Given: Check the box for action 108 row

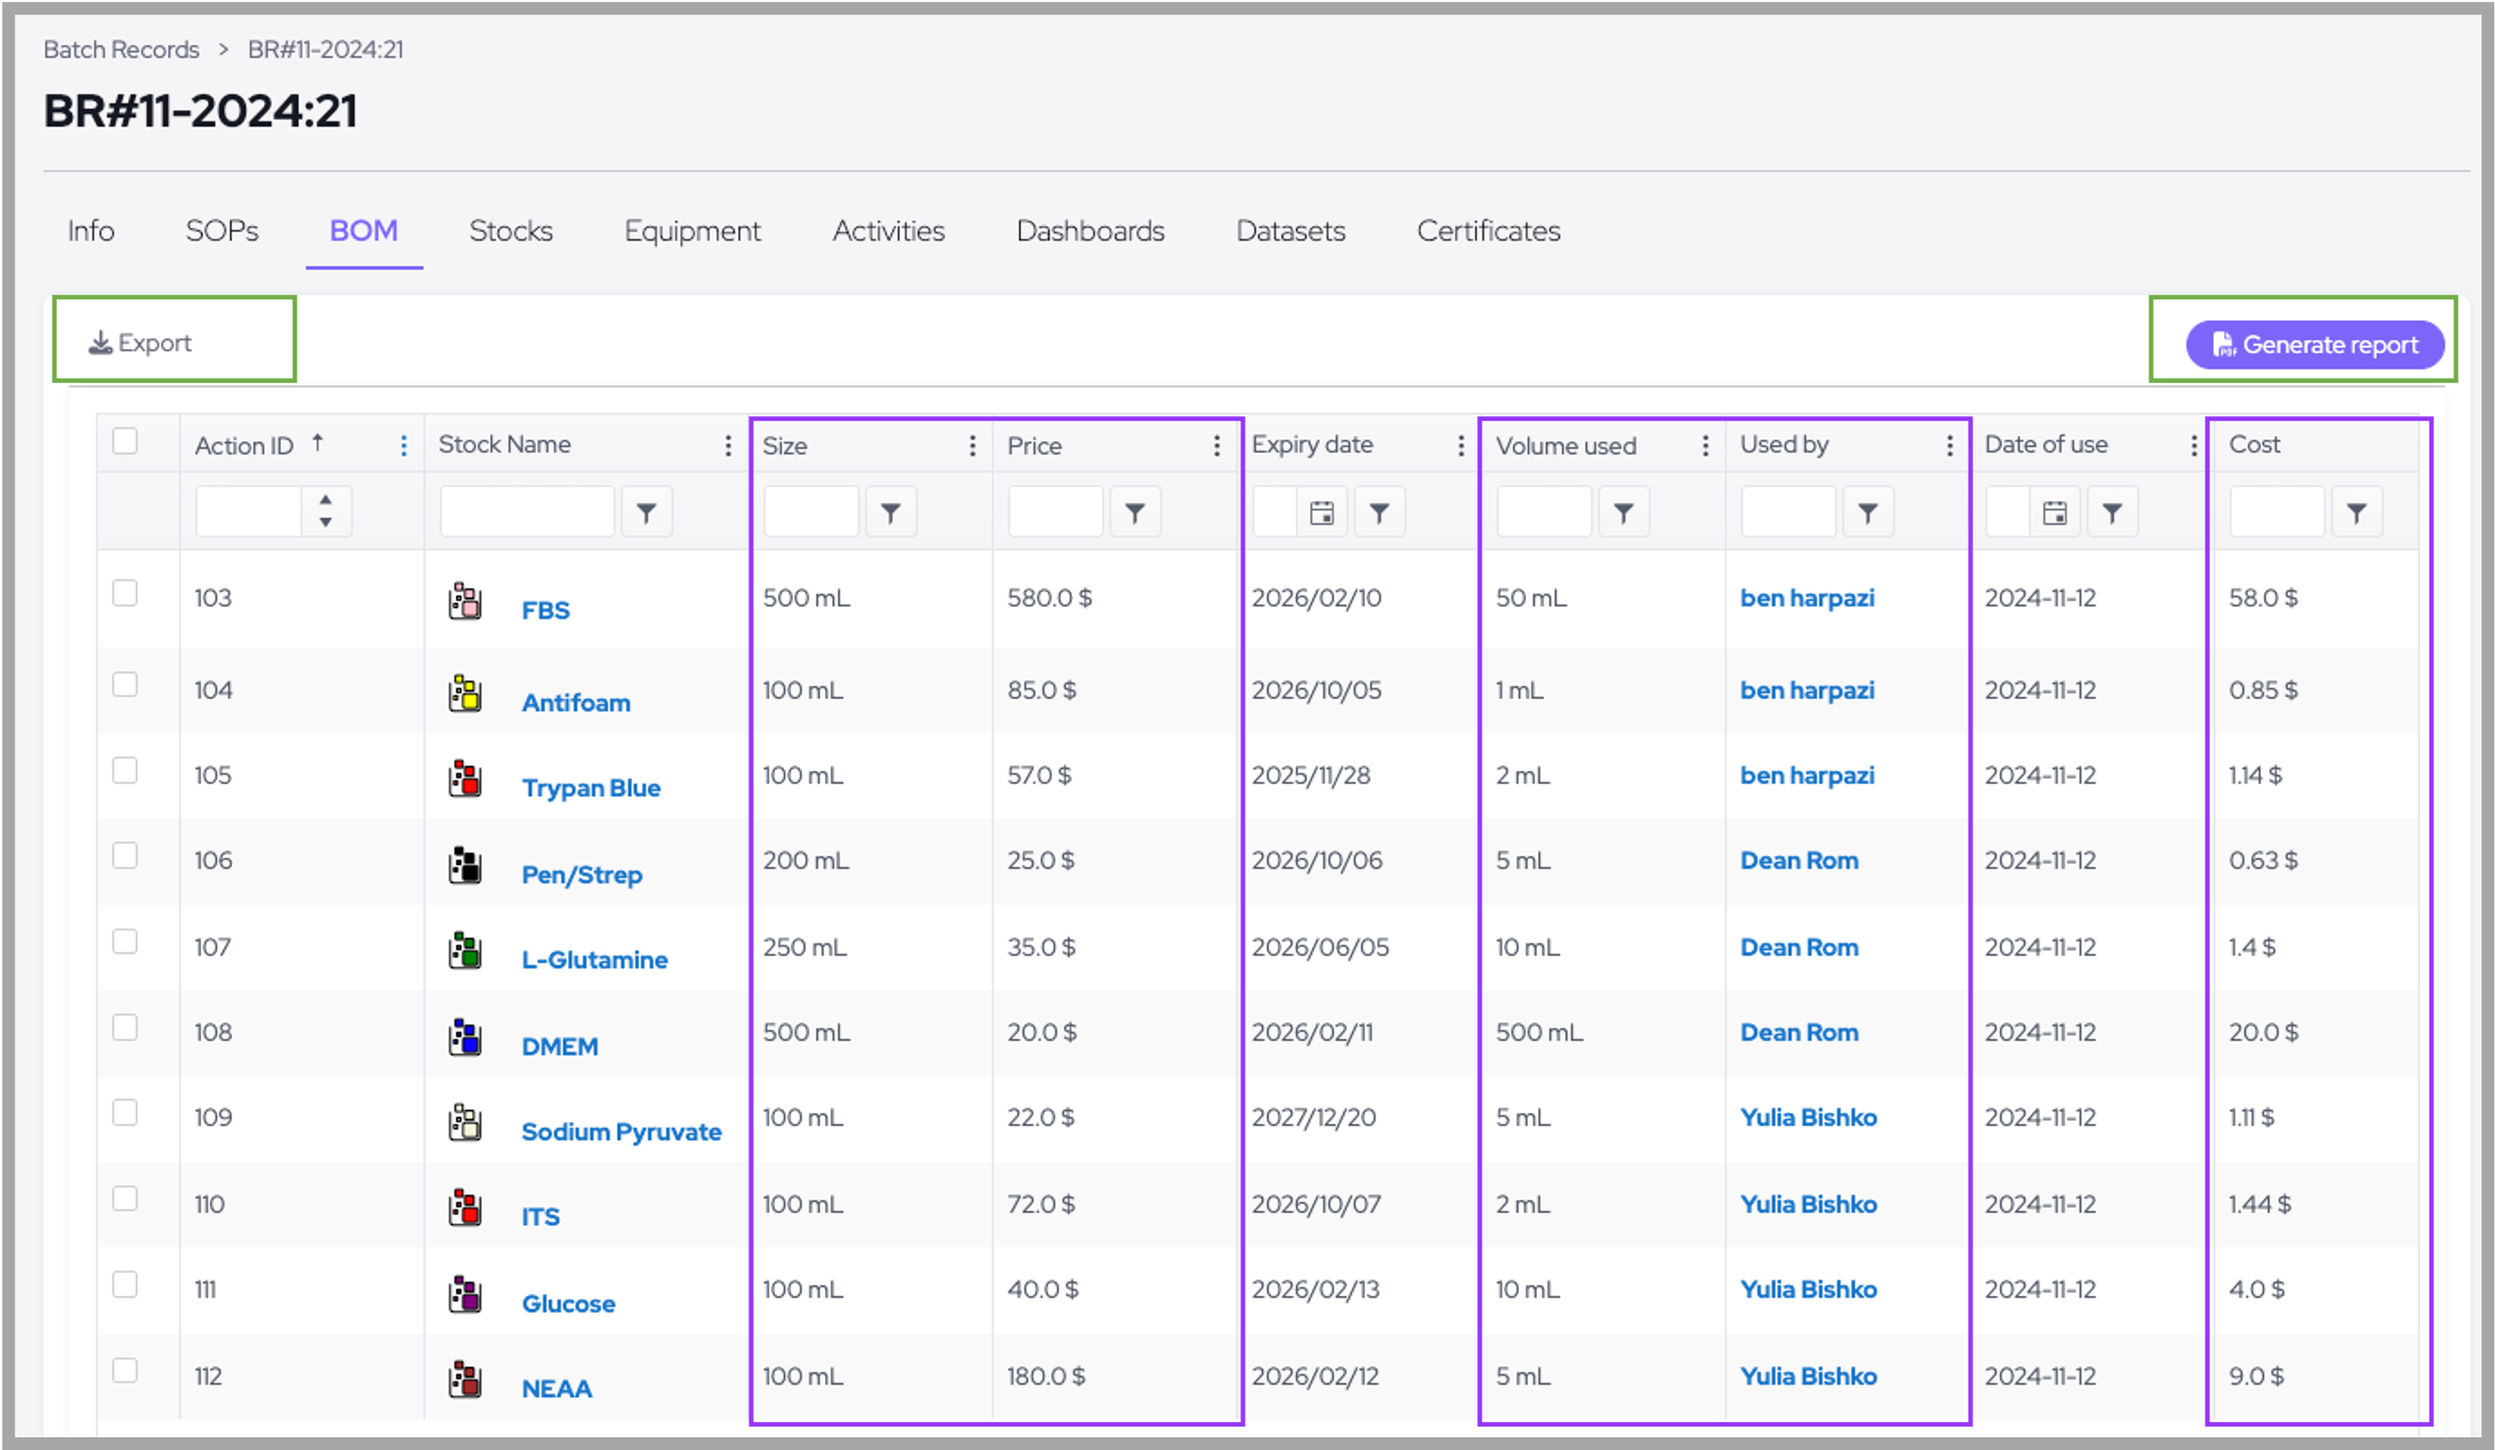Looking at the screenshot, I should [x=125, y=1027].
